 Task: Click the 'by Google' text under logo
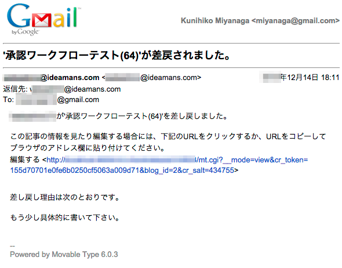click(26, 32)
